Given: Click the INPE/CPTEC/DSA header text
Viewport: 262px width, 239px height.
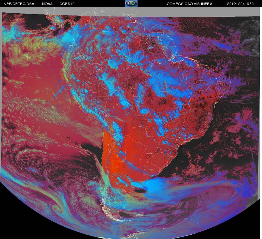Looking at the screenshot, I should coord(18,4).
